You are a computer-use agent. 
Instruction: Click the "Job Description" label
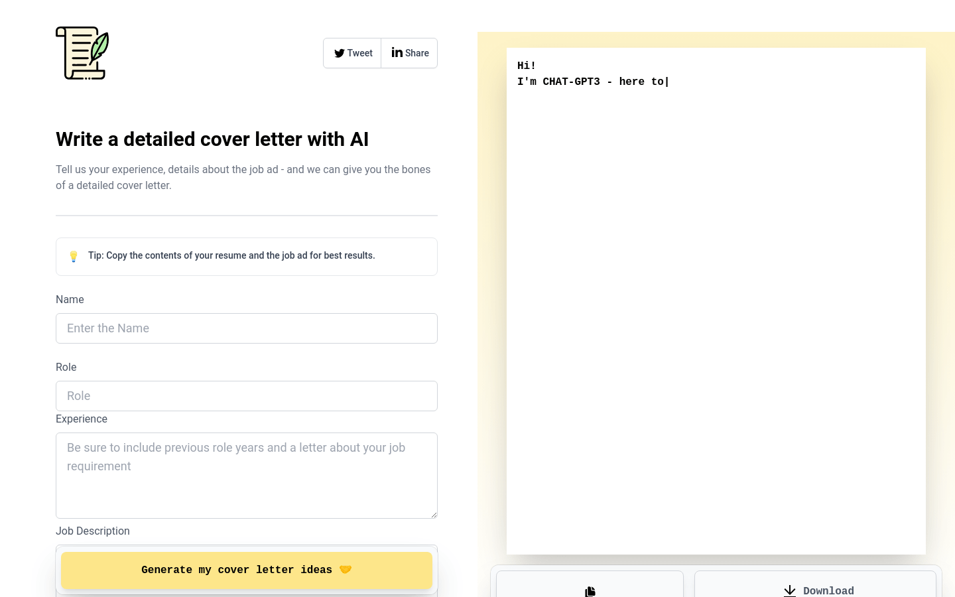pos(93,531)
